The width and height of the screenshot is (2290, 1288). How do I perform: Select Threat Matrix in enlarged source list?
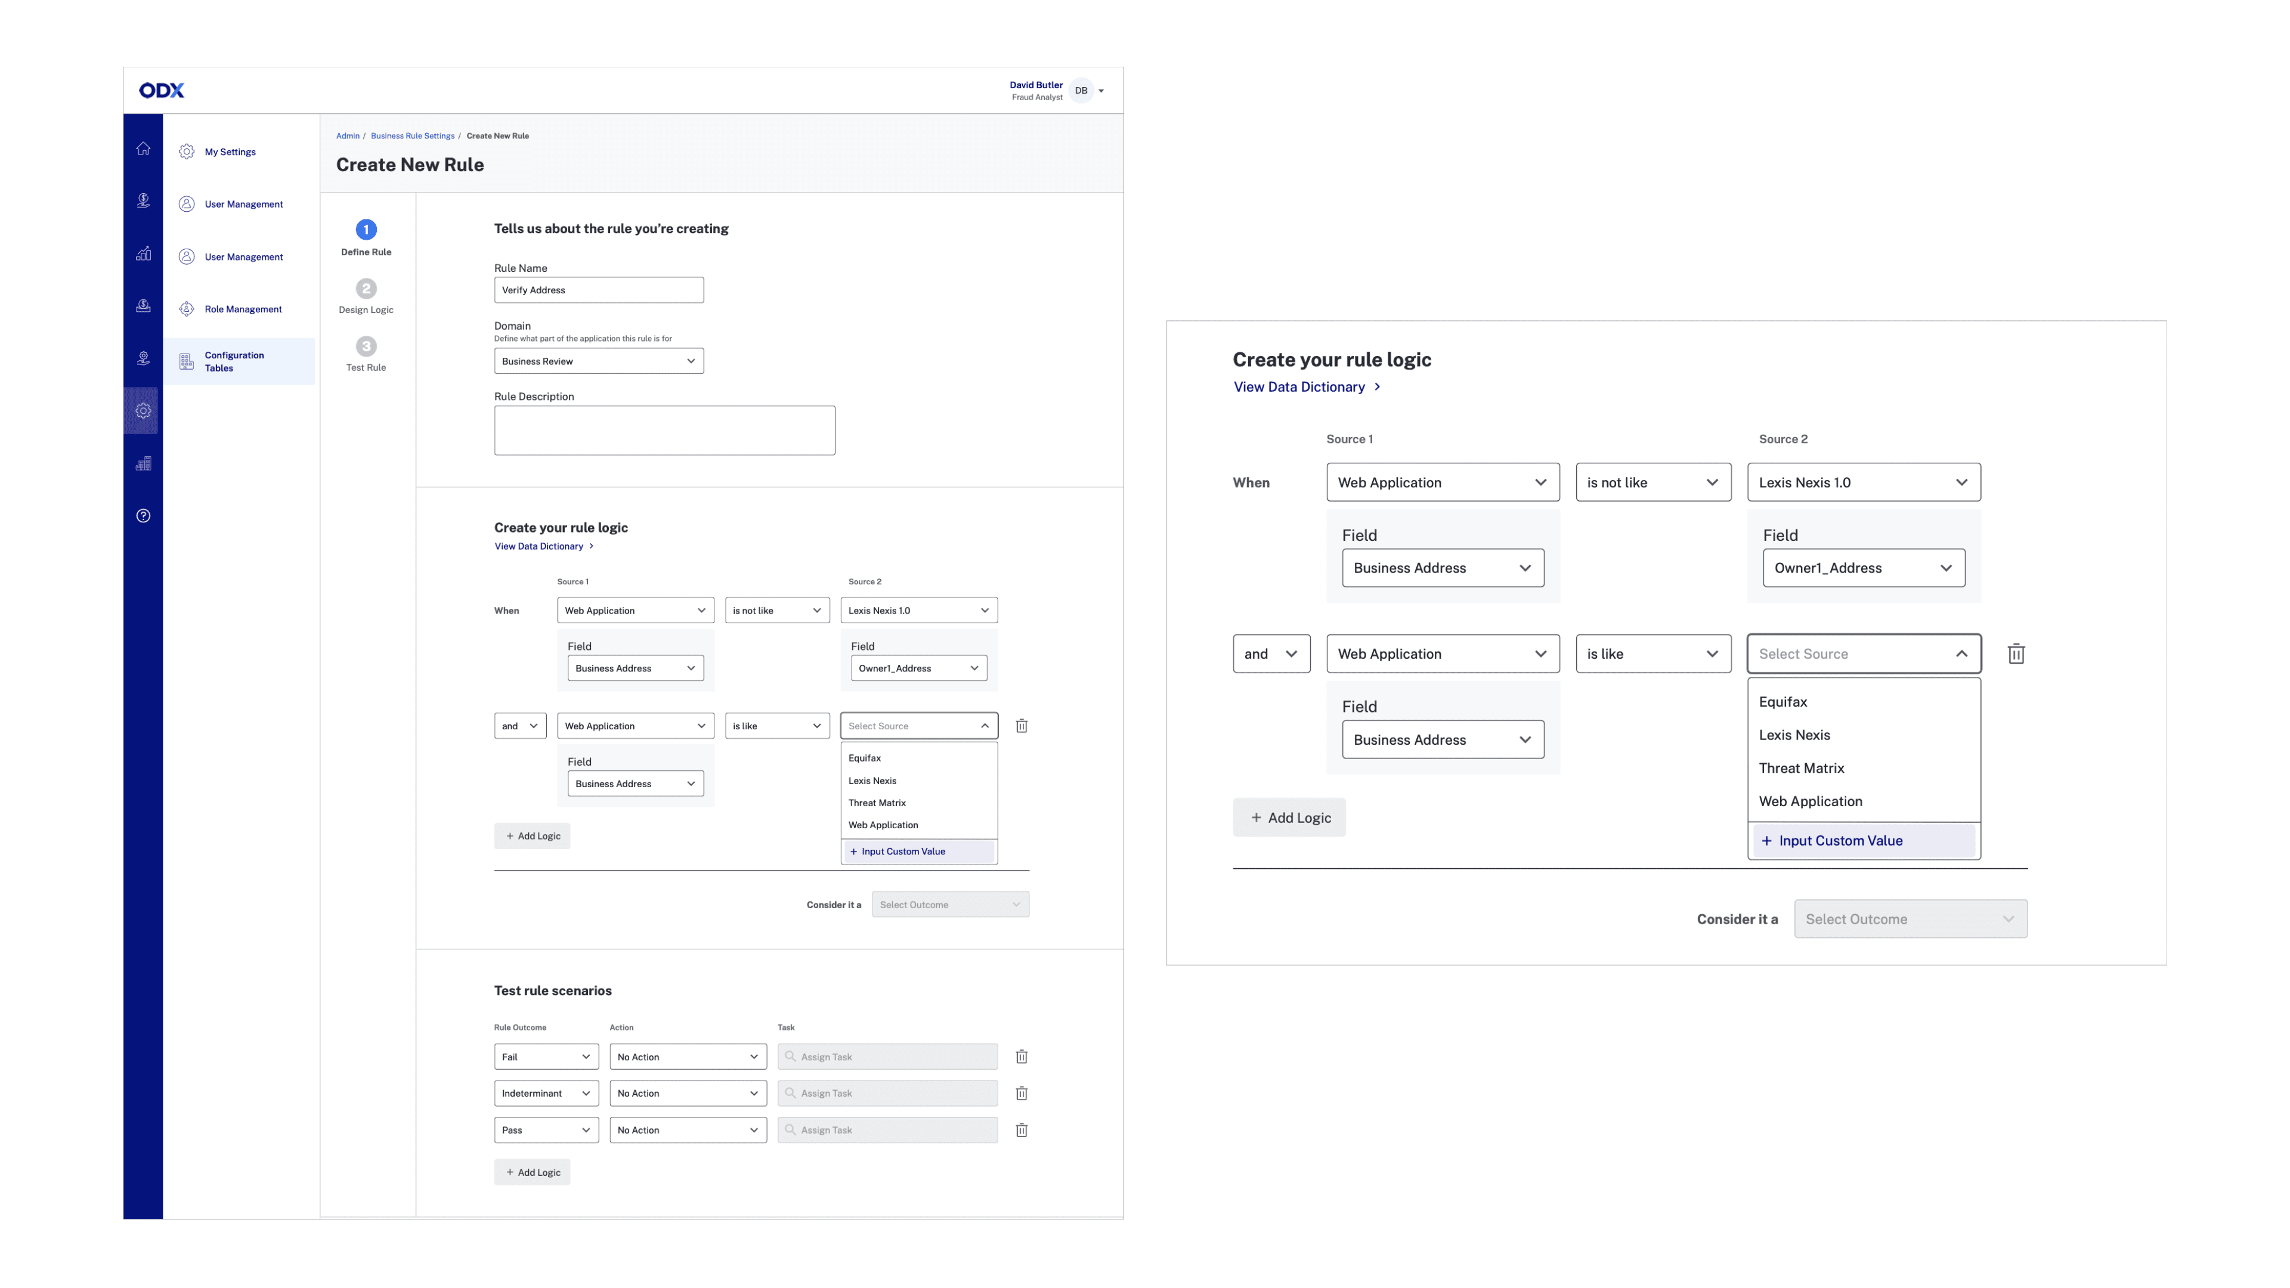1801,768
